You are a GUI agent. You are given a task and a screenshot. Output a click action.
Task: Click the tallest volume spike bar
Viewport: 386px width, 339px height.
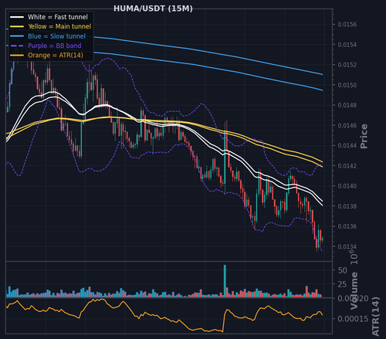click(x=225, y=281)
